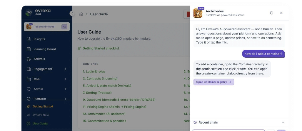Open section 9. Outbound domestic & cross-border
Screen dimensions: 302x131
(119, 100)
